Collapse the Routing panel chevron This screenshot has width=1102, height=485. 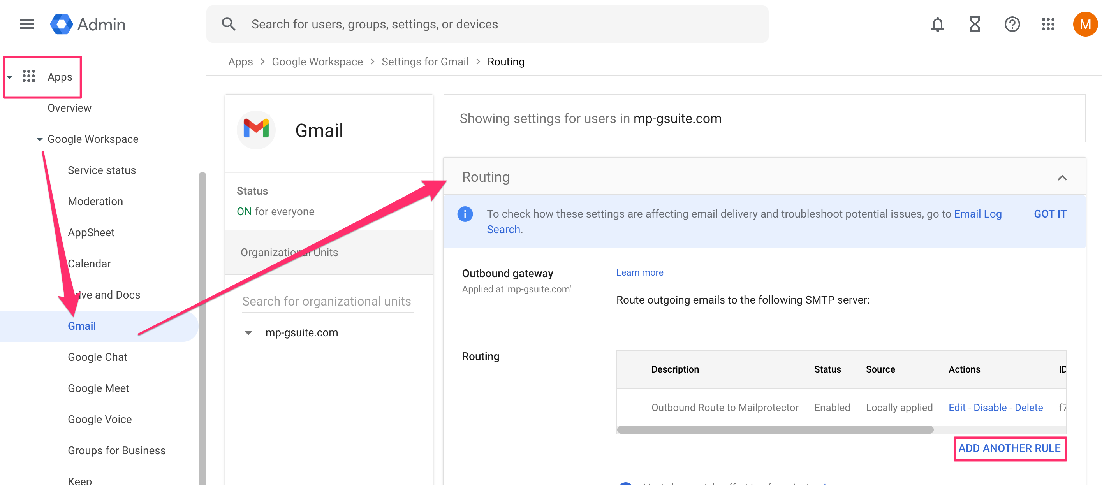click(1062, 177)
